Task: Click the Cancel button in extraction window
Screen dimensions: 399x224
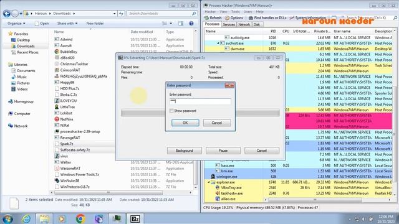Action: tap(262, 151)
